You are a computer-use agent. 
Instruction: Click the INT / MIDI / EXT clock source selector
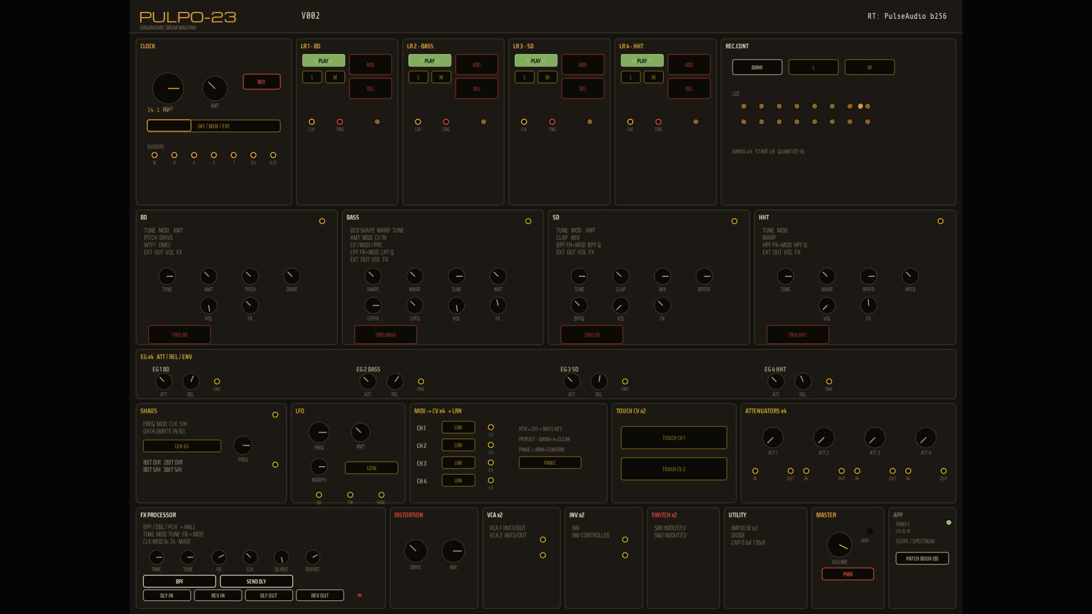(214, 126)
